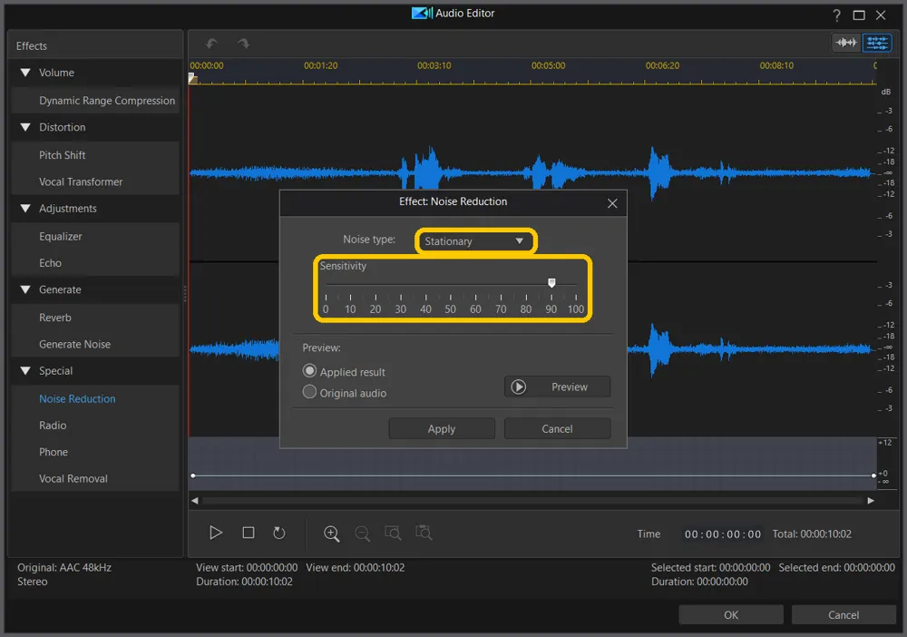Collapse the Volume effects group
This screenshot has width=907, height=637.
pos(24,73)
